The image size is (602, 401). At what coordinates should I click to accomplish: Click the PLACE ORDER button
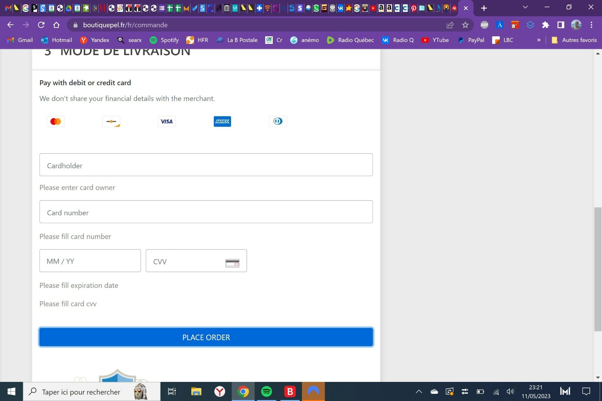206,337
